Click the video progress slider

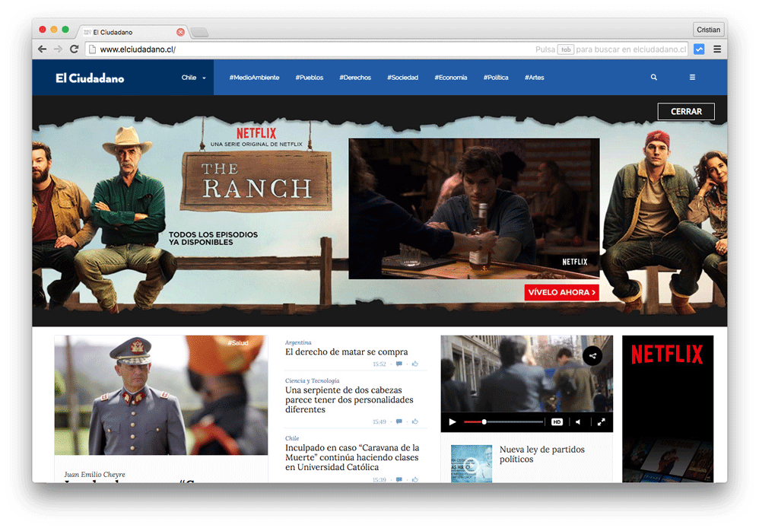pos(503,422)
